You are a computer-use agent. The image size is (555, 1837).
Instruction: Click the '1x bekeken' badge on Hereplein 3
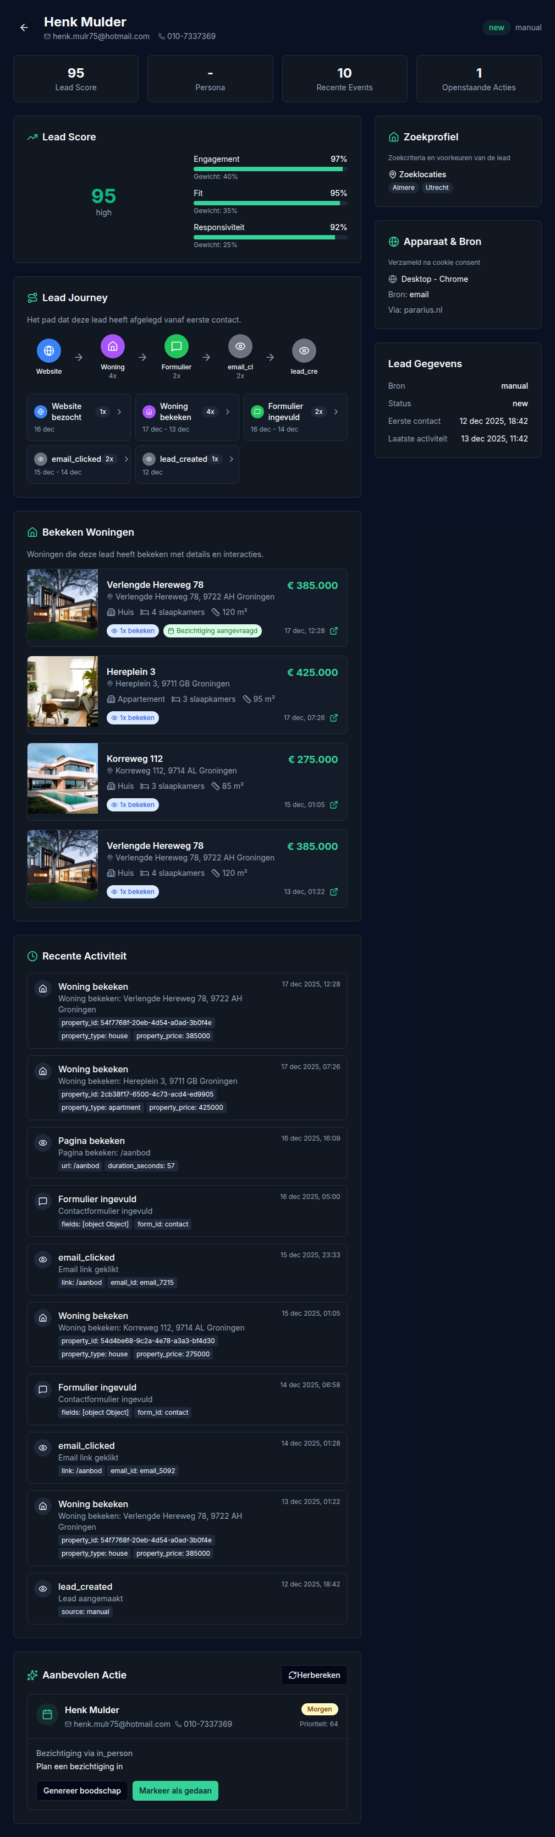click(133, 718)
